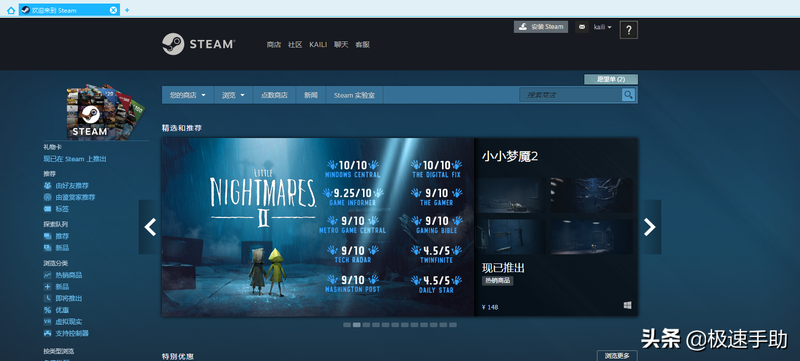Image resolution: width=800 pixels, height=361 pixels.
Task: Focus the 搜索商店 search field
Action: pos(571,95)
